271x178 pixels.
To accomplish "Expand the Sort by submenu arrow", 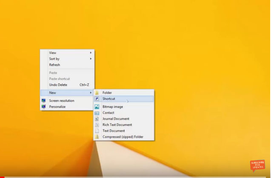I will (x=91, y=59).
